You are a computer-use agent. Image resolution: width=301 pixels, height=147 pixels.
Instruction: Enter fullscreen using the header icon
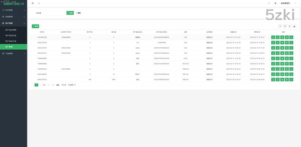point(269,3)
